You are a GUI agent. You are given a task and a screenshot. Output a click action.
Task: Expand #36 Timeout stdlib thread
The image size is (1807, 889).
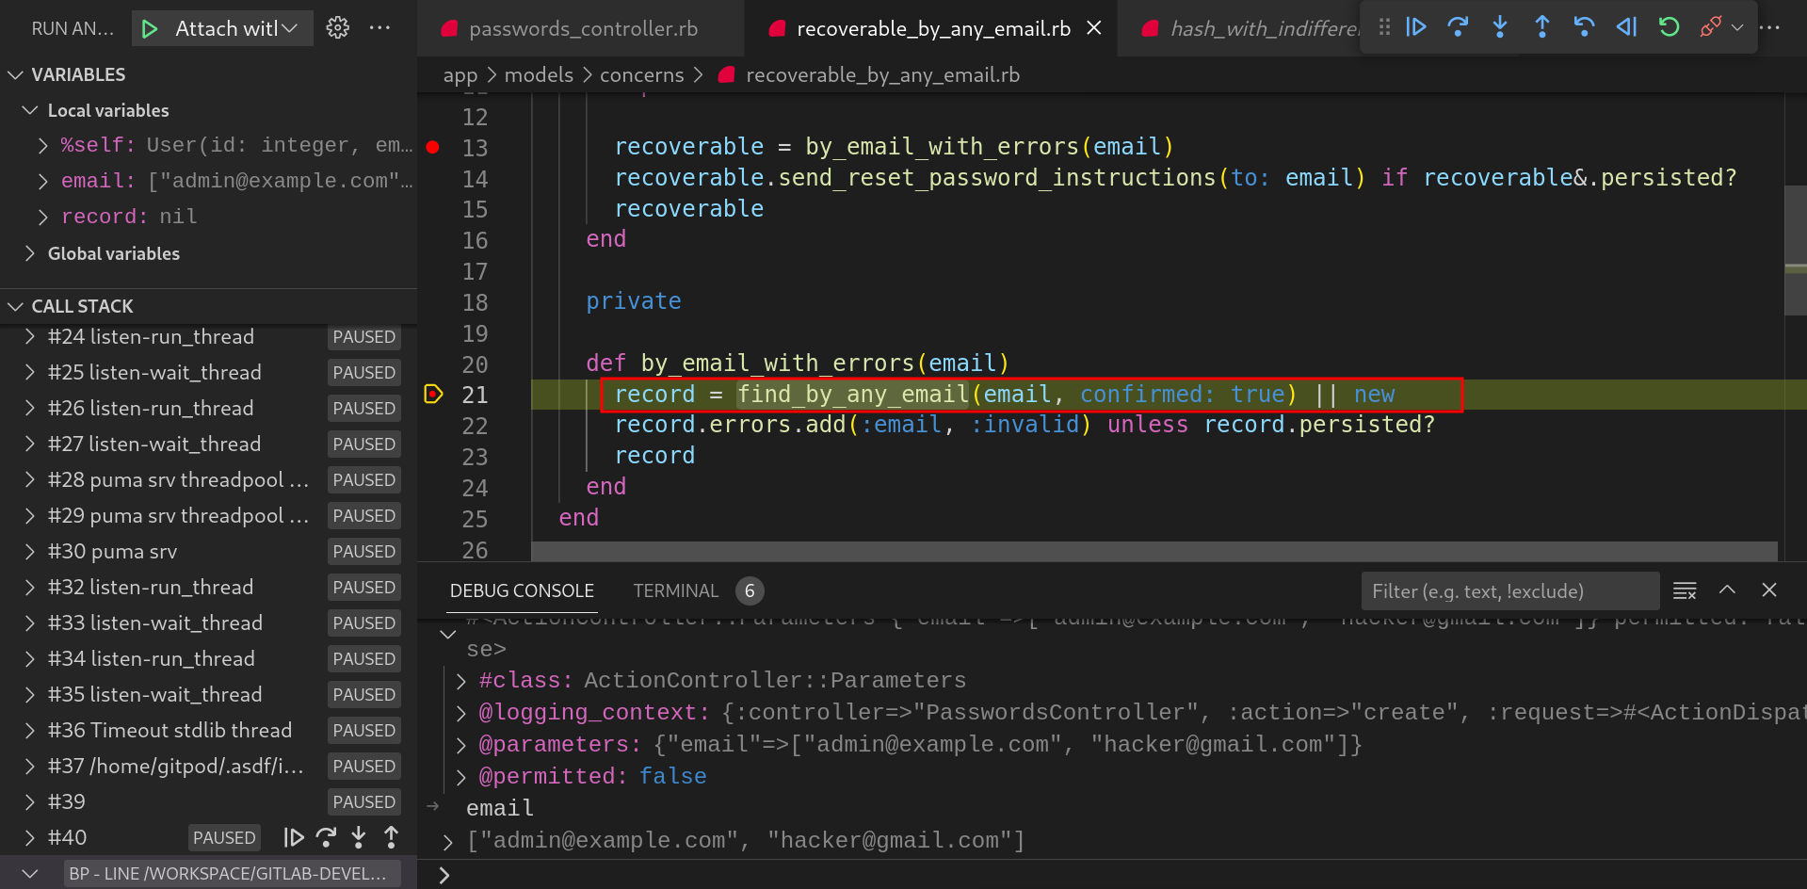coord(30,730)
